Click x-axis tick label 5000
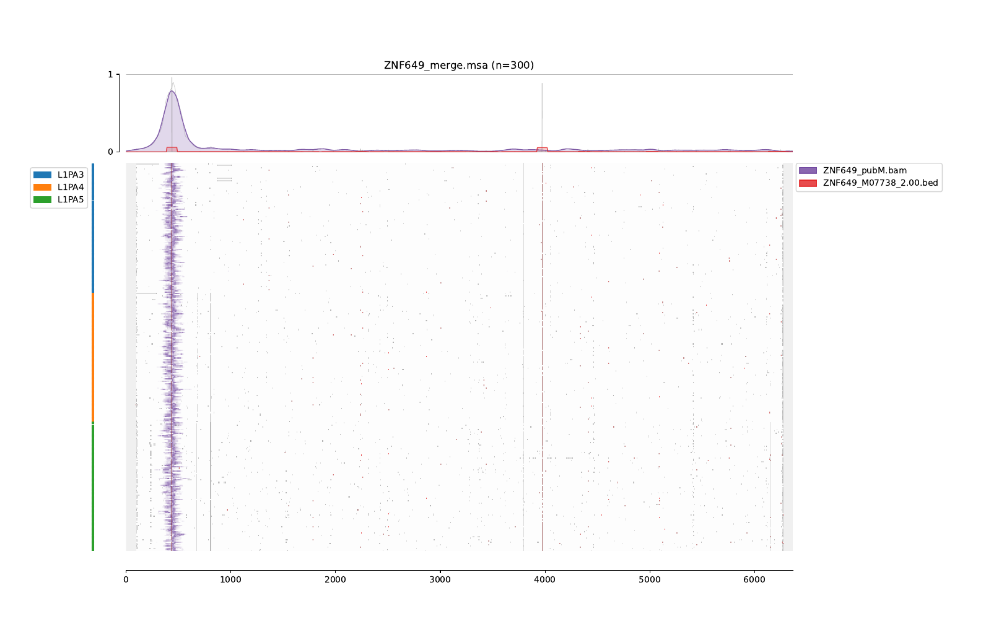 [x=650, y=580]
